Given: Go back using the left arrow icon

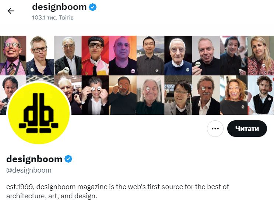Looking at the screenshot, I should click(11, 11).
